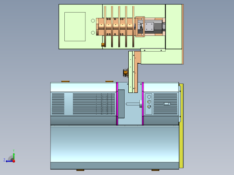This screenshot has height=175, width=234.
Task: Select the brass knob beside the vertical column
Action: (126, 73)
